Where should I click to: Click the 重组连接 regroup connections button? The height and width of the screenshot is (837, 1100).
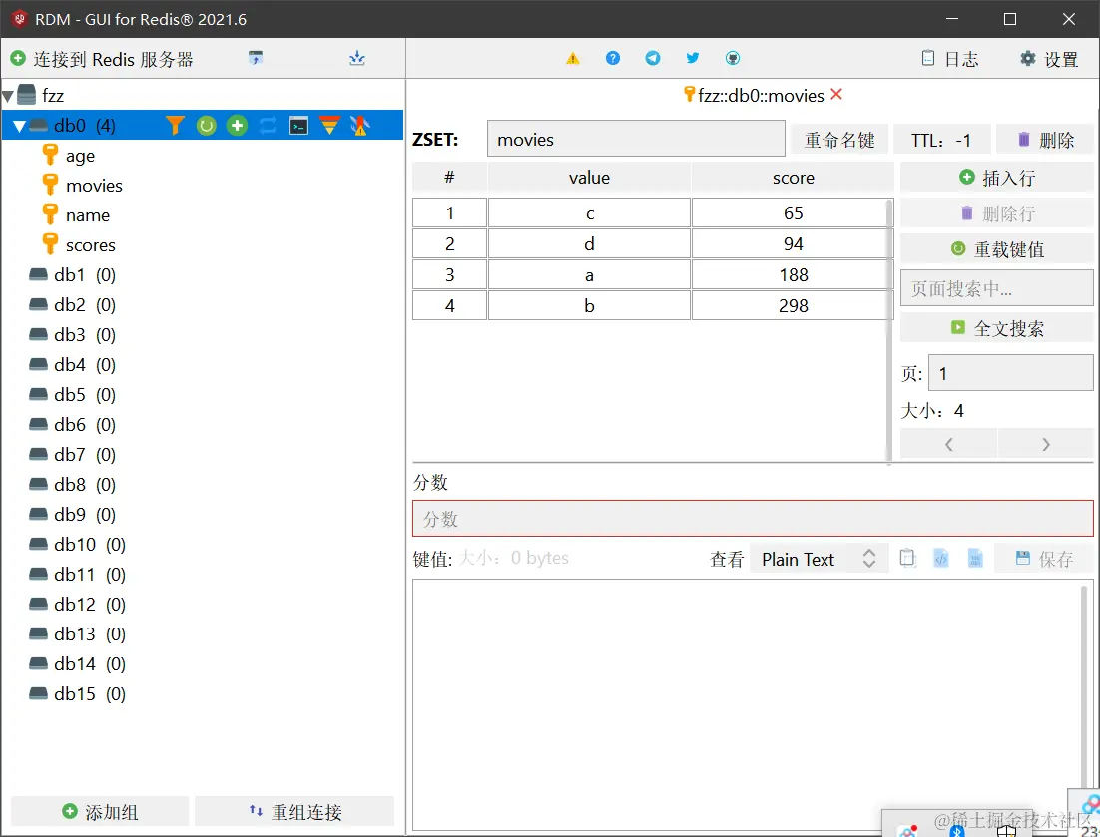[294, 812]
